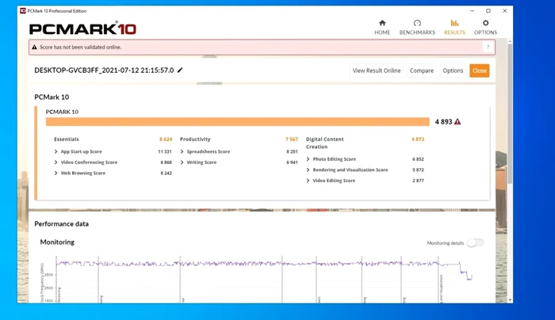Click the Compare button
This screenshot has width=555, height=320.
[422, 70]
